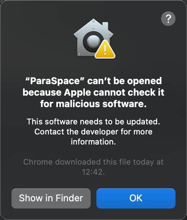Open help via the question mark button
The image size is (187, 220).
click(x=168, y=19)
